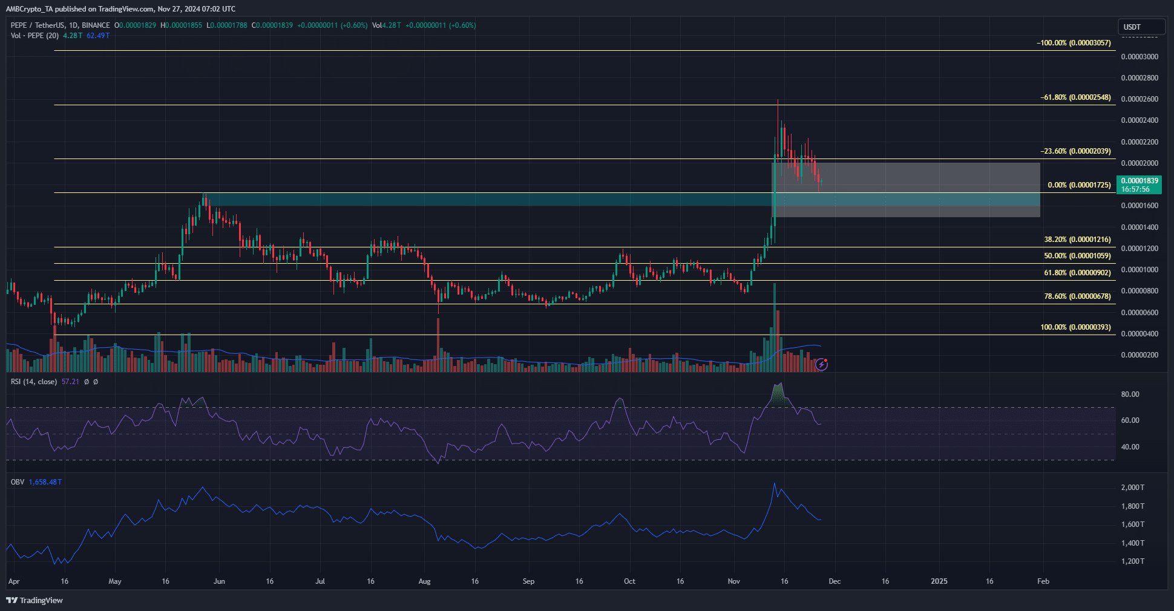Open the USDT currency selector box
1174x611 pixels.
click(x=1141, y=27)
